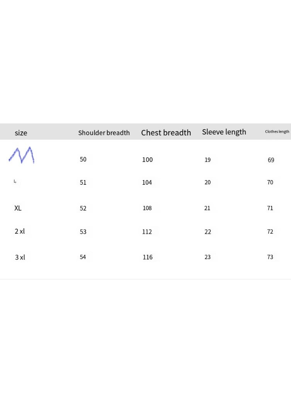
Task: Select the 'Shoulder breadth' column header
Action: [x=104, y=133]
